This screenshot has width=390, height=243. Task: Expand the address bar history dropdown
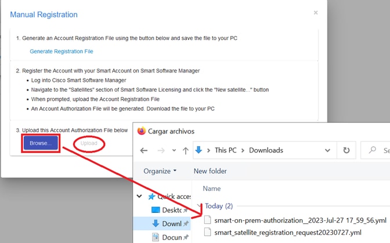[327, 150]
